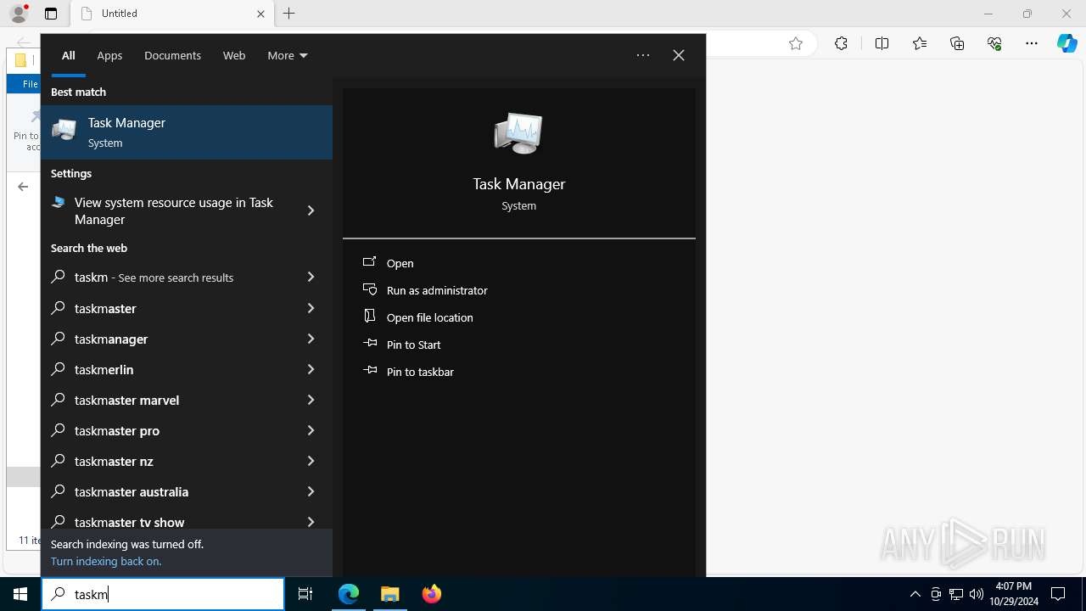
Task: Click the Pin to taskbar pin icon
Action: (x=370, y=371)
